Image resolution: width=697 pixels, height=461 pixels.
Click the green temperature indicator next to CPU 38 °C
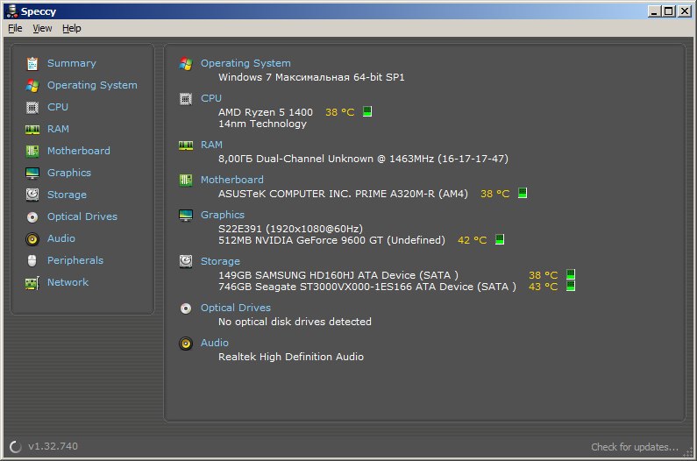(x=367, y=111)
